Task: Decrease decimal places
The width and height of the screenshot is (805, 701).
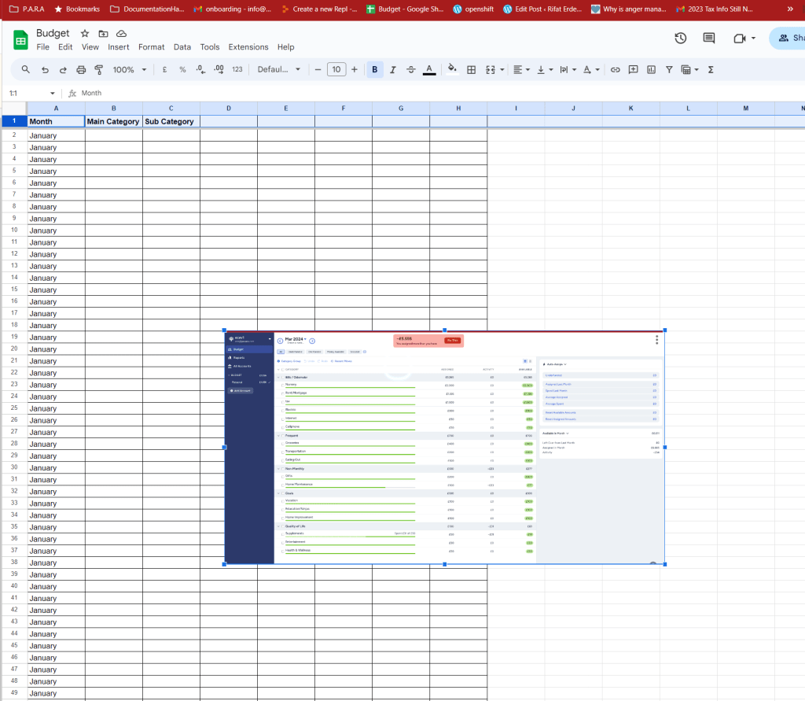Action: tap(200, 69)
